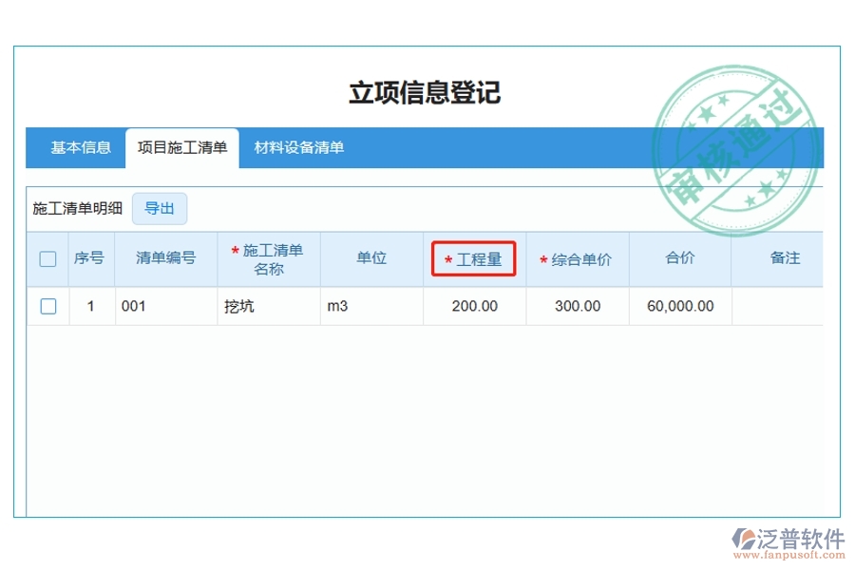This screenshot has width=855, height=570.
Task: Select the 项目施工清单 tab
Action: click(183, 148)
